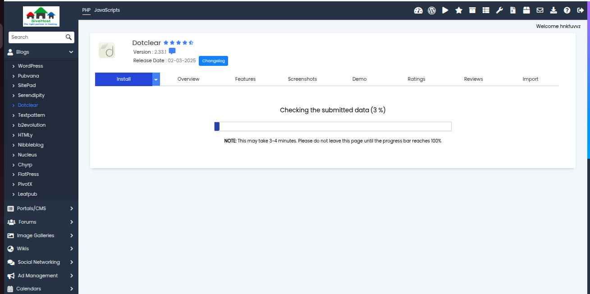Expand the Image Galleries category arrow
Image resolution: width=590 pixels, height=294 pixels.
pos(72,236)
